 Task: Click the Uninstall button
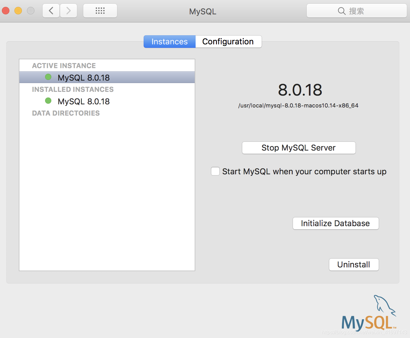click(354, 265)
